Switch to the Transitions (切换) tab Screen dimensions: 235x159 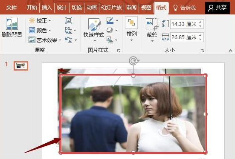coord(77,8)
